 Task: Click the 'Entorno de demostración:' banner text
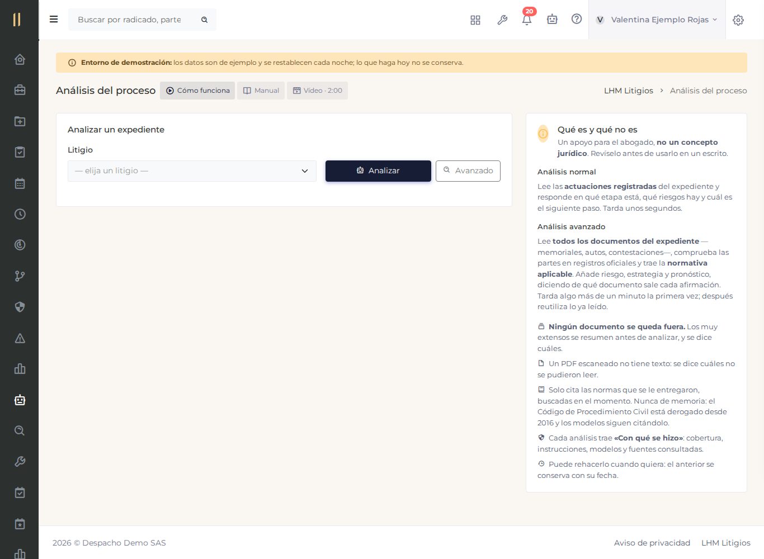coord(126,63)
